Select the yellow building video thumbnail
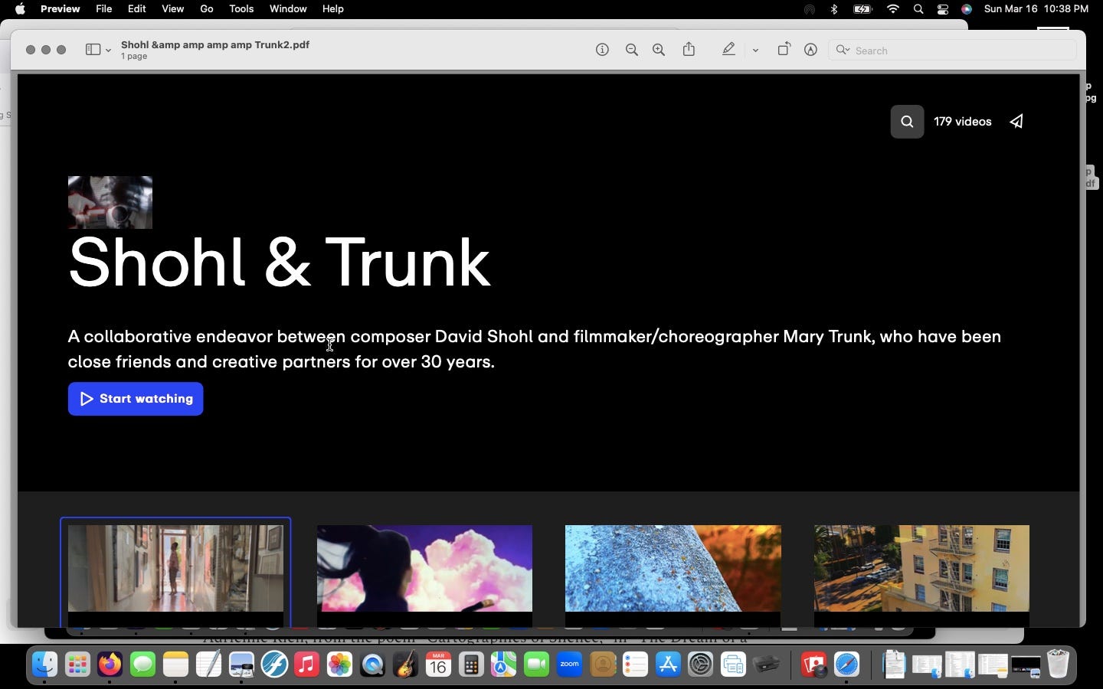This screenshot has width=1103, height=689. (x=921, y=568)
